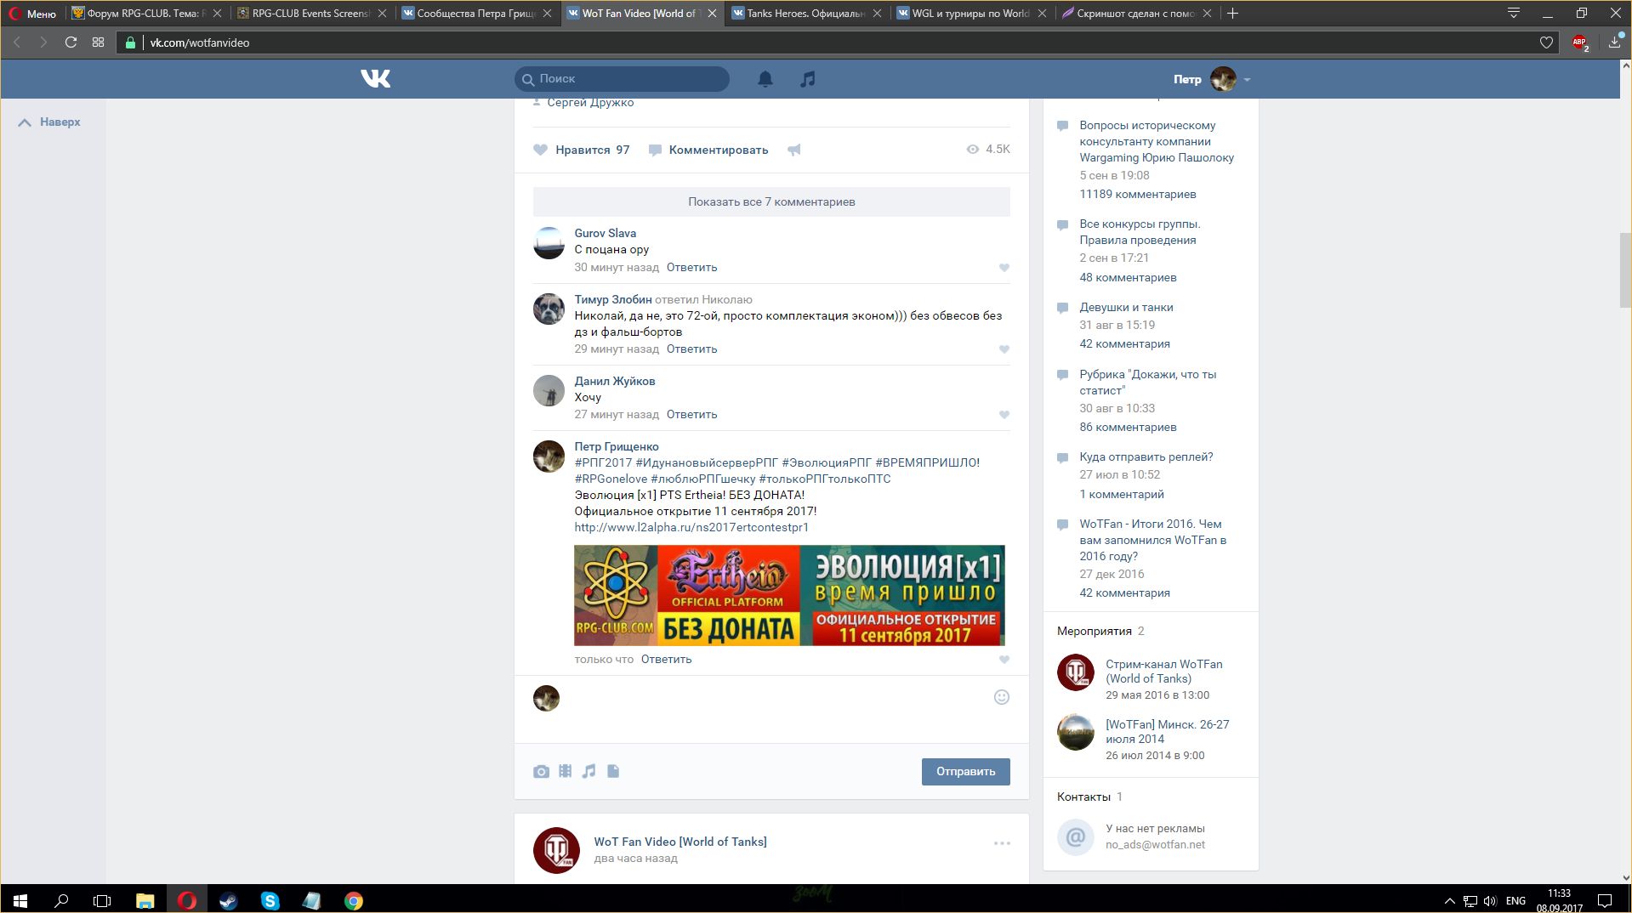This screenshot has width=1632, height=913.
Task: Open the Adblock extension icon
Action: pyautogui.click(x=1580, y=43)
